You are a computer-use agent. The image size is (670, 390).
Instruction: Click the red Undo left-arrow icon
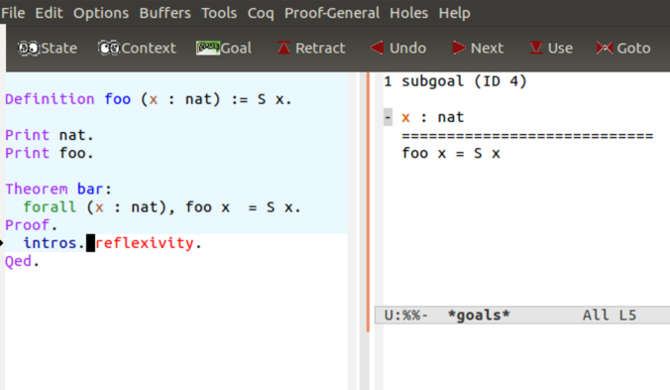pos(377,48)
